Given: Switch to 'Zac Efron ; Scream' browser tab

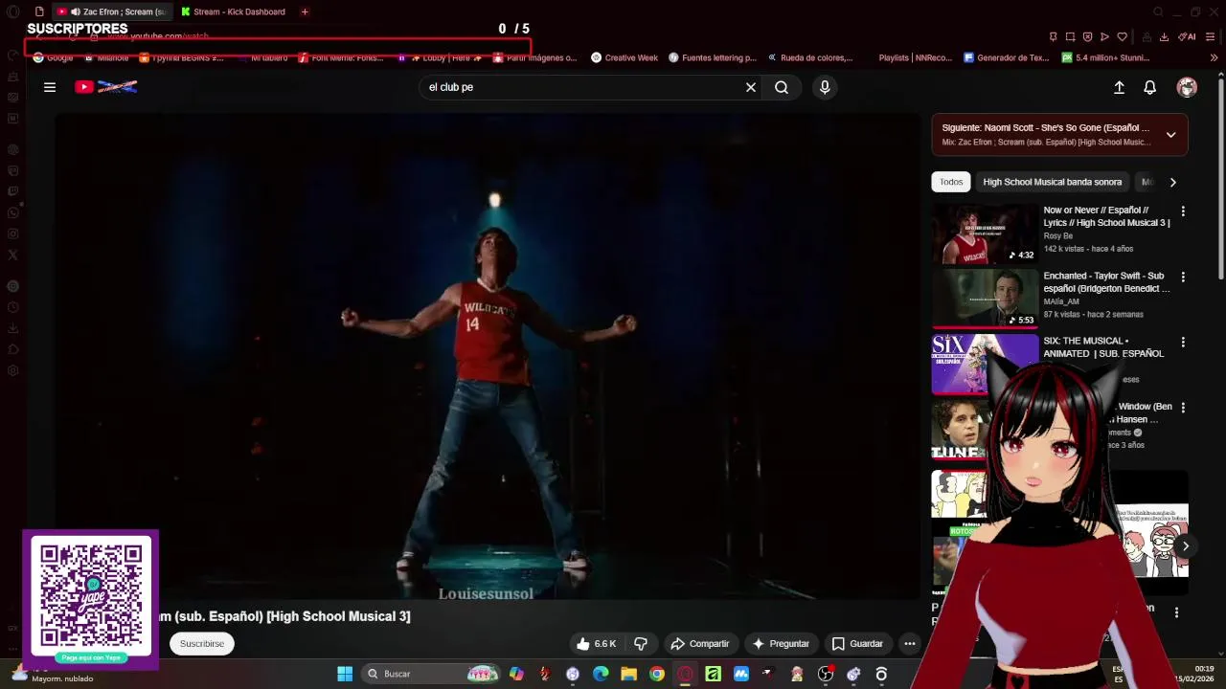Looking at the screenshot, I should tap(112, 11).
